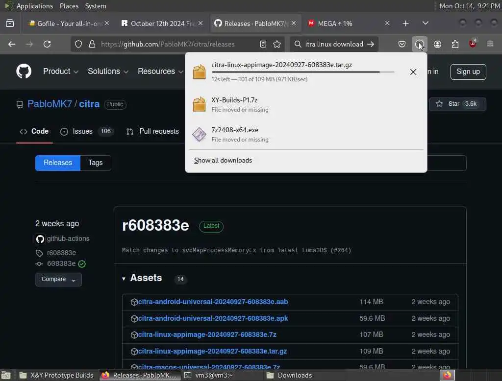Click the downloads toolbar button

tap(420, 44)
